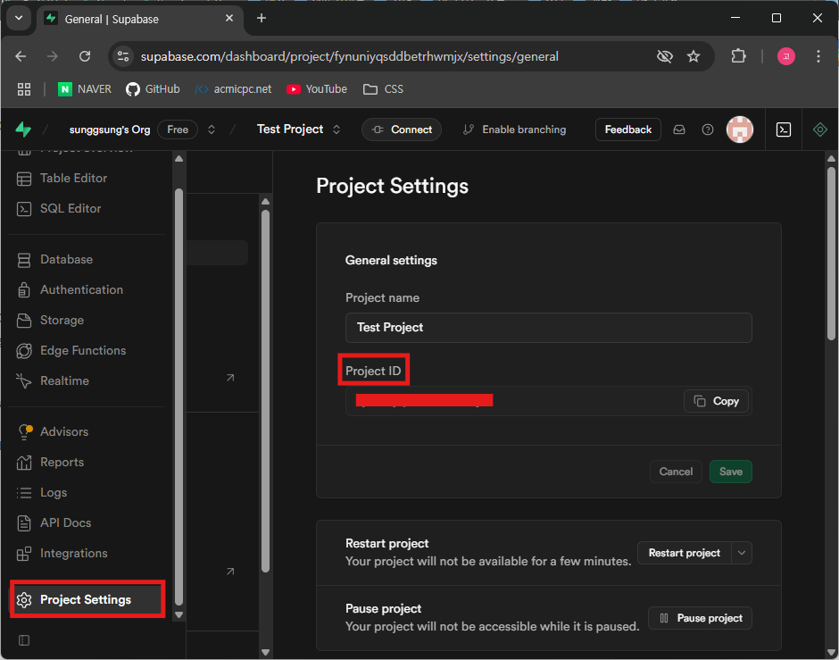
Task: View site information icon in address bar
Action: (x=123, y=56)
